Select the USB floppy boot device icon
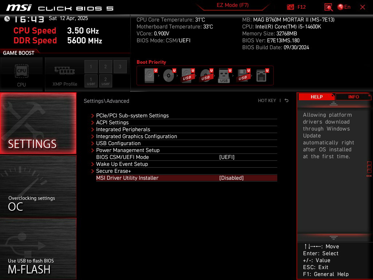373x280 pixels. (243, 75)
